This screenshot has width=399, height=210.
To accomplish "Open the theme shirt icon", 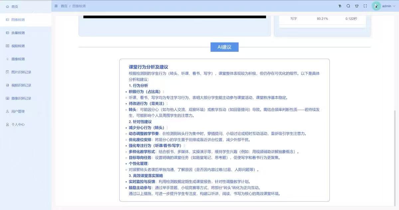I will coord(357,6).
